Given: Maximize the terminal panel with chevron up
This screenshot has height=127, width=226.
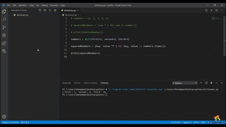Looking at the screenshot, I should [216, 83].
